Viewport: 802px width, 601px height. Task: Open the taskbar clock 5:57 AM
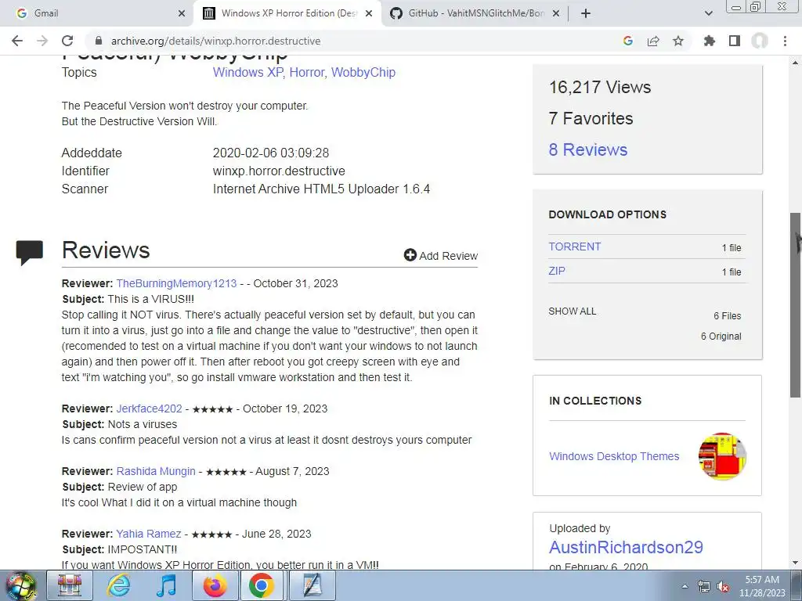click(x=762, y=586)
